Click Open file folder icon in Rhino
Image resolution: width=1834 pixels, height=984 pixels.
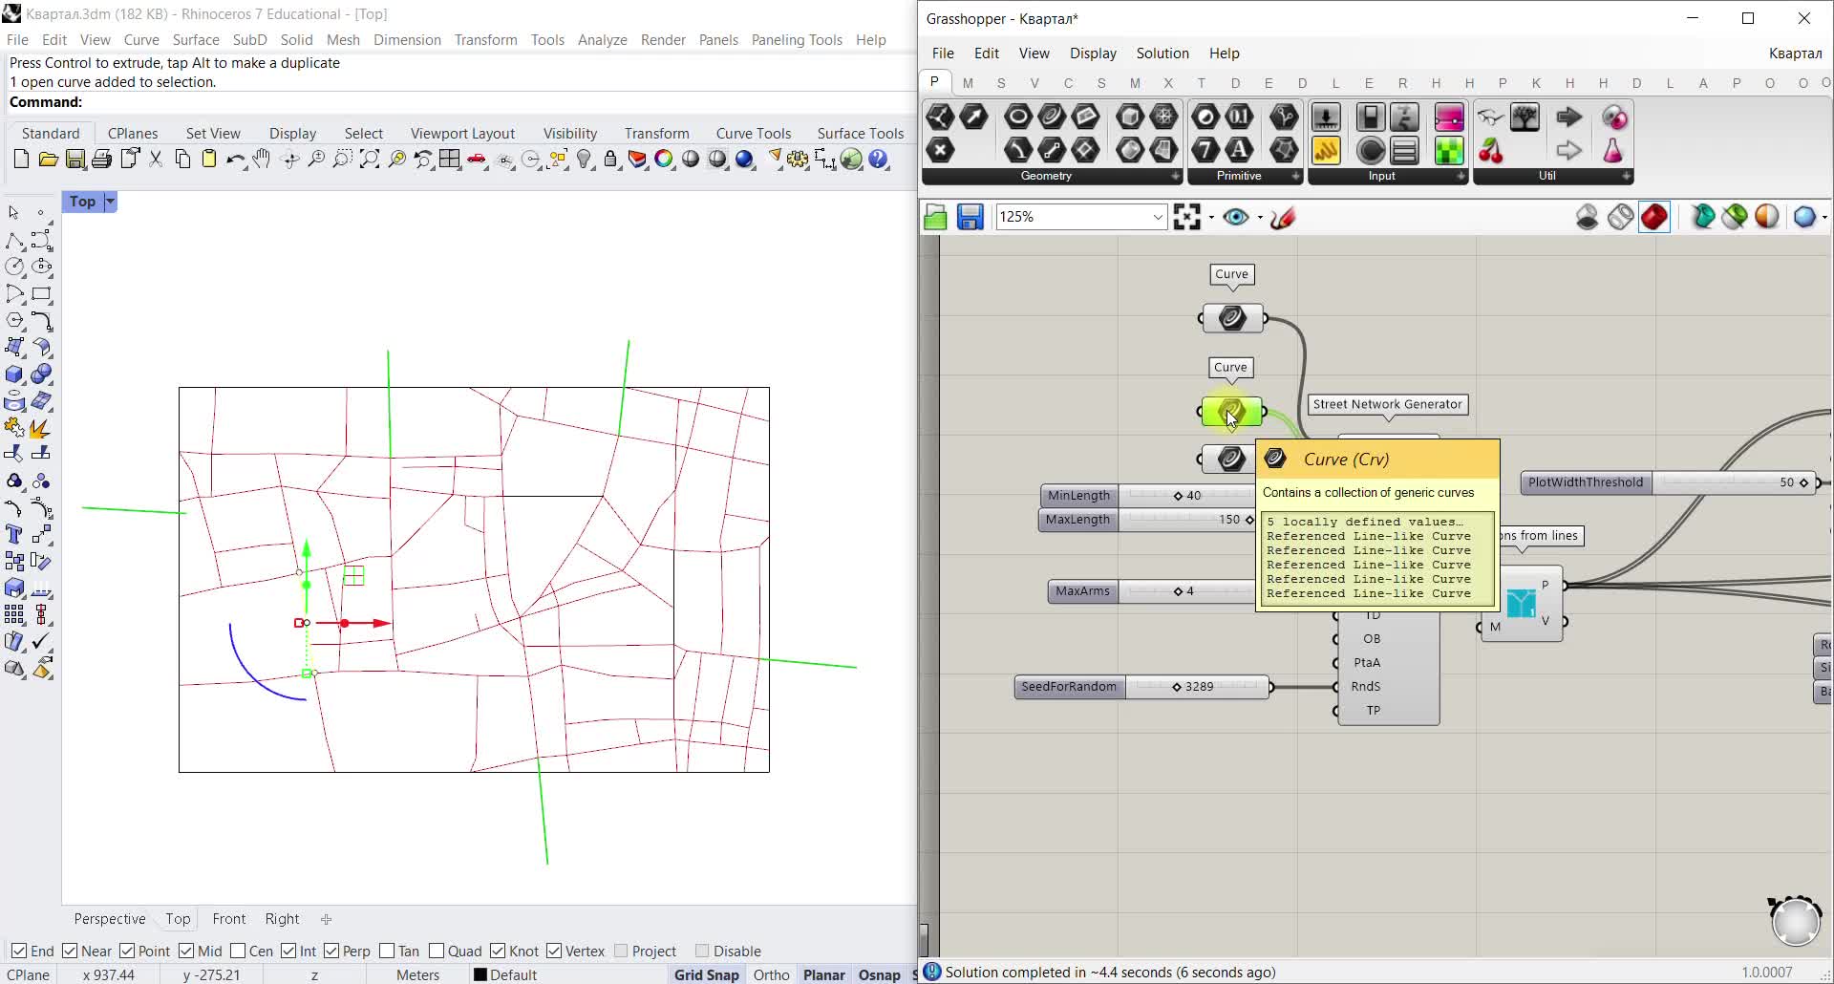pyautogui.click(x=48, y=160)
